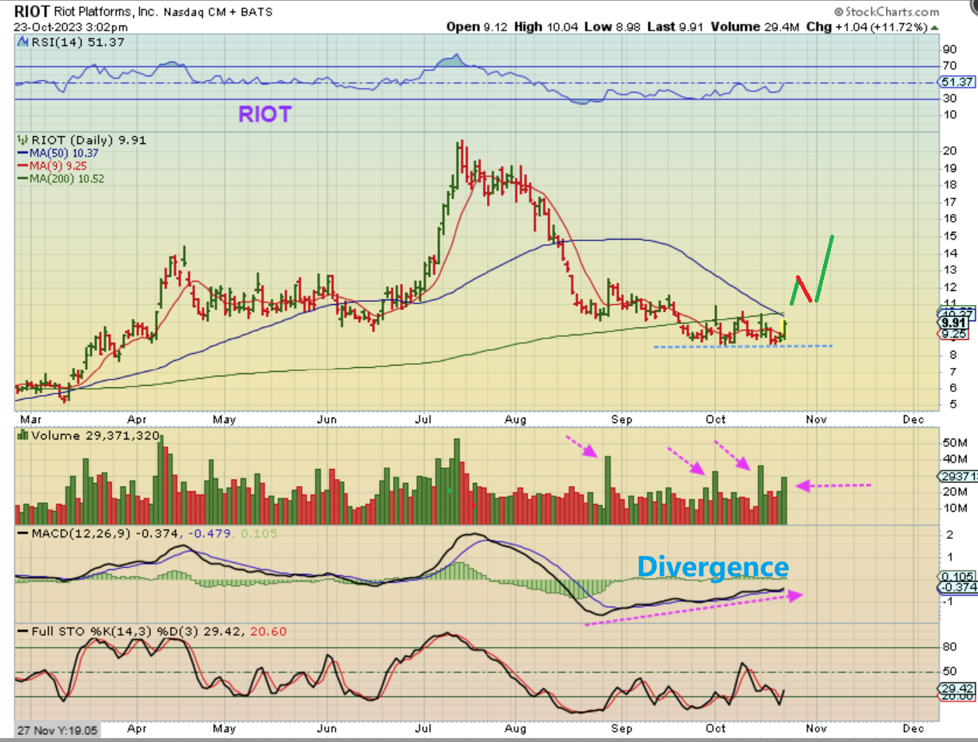
Task: Click the High 10.04 value
Action: point(546,26)
